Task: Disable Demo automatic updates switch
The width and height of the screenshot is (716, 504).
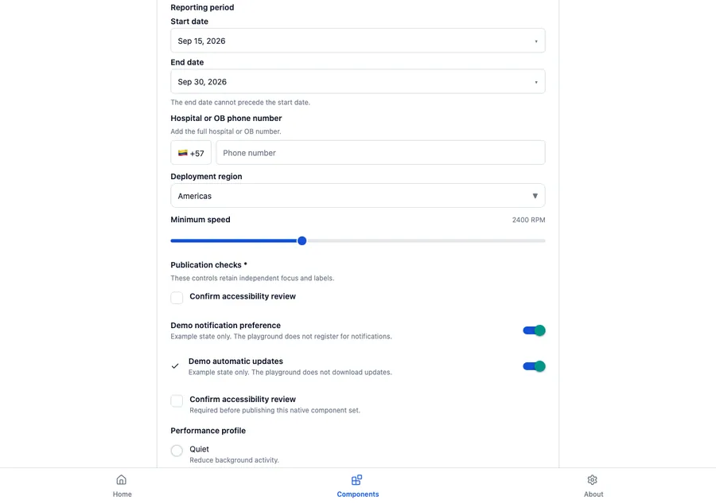Action: coord(534,366)
